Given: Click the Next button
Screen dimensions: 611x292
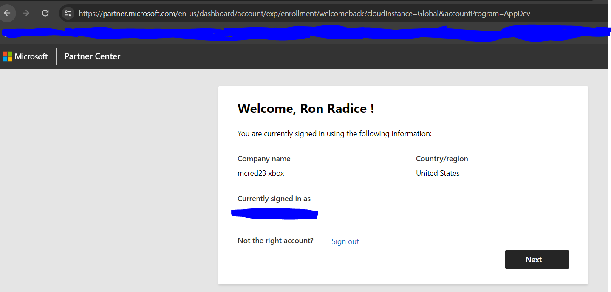Looking at the screenshot, I should click(537, 259).
